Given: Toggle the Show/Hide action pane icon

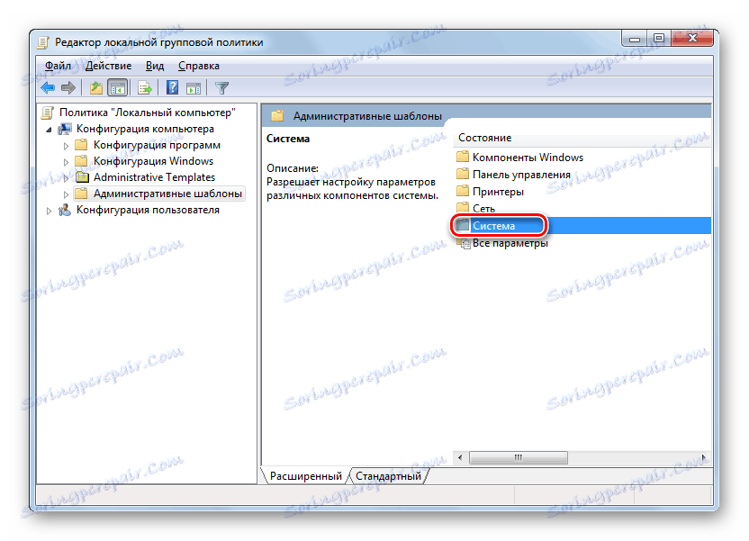Looking at the screenshot, I should coord(194,88).
